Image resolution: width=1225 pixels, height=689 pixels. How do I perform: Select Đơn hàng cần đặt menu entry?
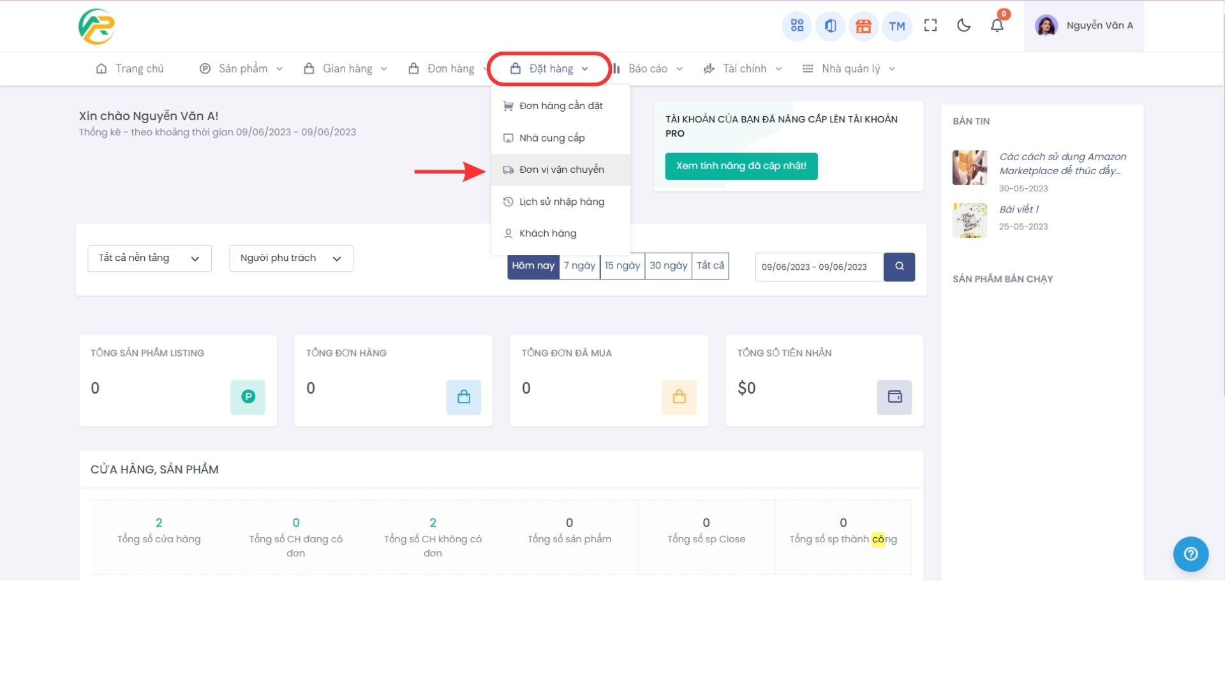tap(561, 106)
